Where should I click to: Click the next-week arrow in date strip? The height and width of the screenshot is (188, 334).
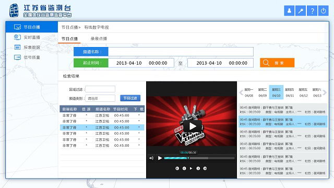(325, 92)
